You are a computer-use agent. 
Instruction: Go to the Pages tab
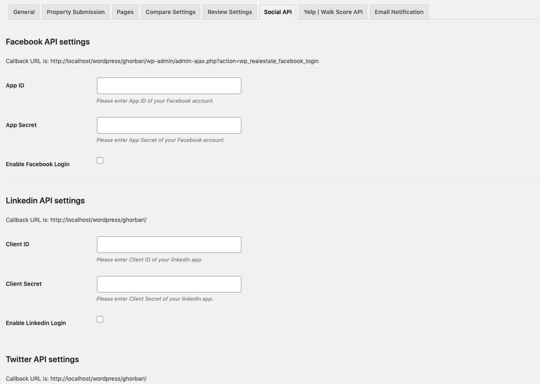click(125, 12)
